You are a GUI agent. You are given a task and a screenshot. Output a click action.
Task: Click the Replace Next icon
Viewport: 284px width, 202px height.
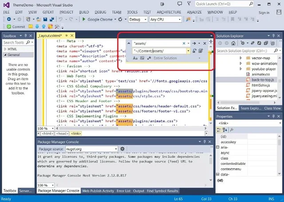coord(194,51)
